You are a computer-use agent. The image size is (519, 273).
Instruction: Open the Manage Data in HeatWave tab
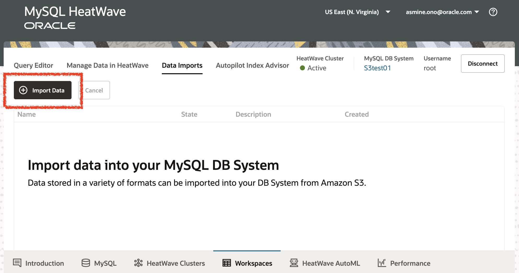[x=108, y=65]
